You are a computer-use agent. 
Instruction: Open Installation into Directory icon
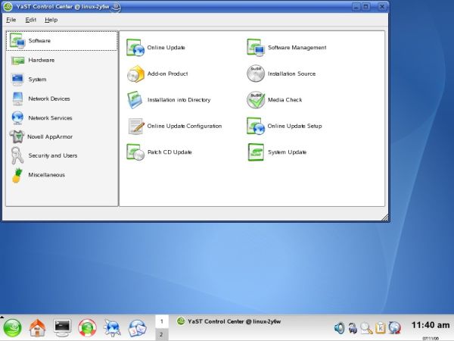[x=135, y=100]
